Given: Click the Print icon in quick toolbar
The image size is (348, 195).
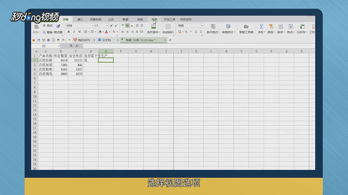Looking at the screenshot, I should click(48, 40).
